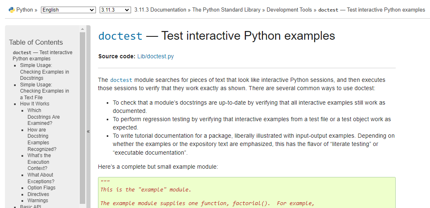Click the Table of Contents heading
Screen dimensions: 430x208
point(36,42)
